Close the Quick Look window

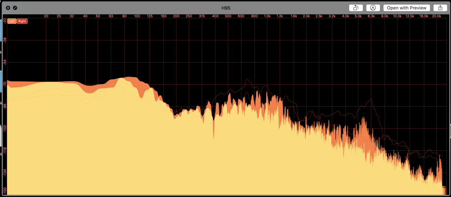8,7
